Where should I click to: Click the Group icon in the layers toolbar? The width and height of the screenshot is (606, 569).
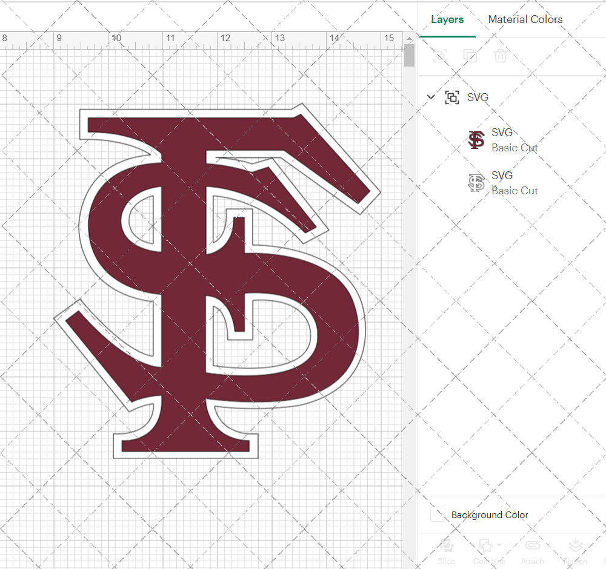pos(440,56)
